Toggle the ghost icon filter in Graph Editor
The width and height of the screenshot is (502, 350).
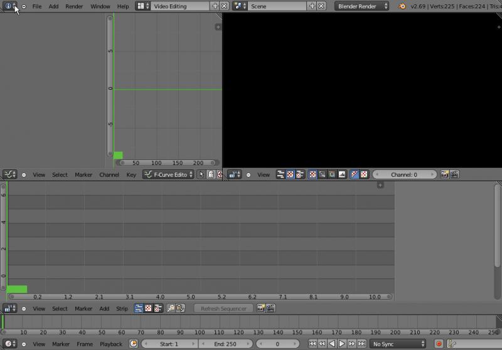211,174
